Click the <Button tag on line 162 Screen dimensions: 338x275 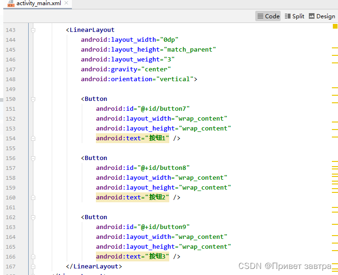point(94,217)
